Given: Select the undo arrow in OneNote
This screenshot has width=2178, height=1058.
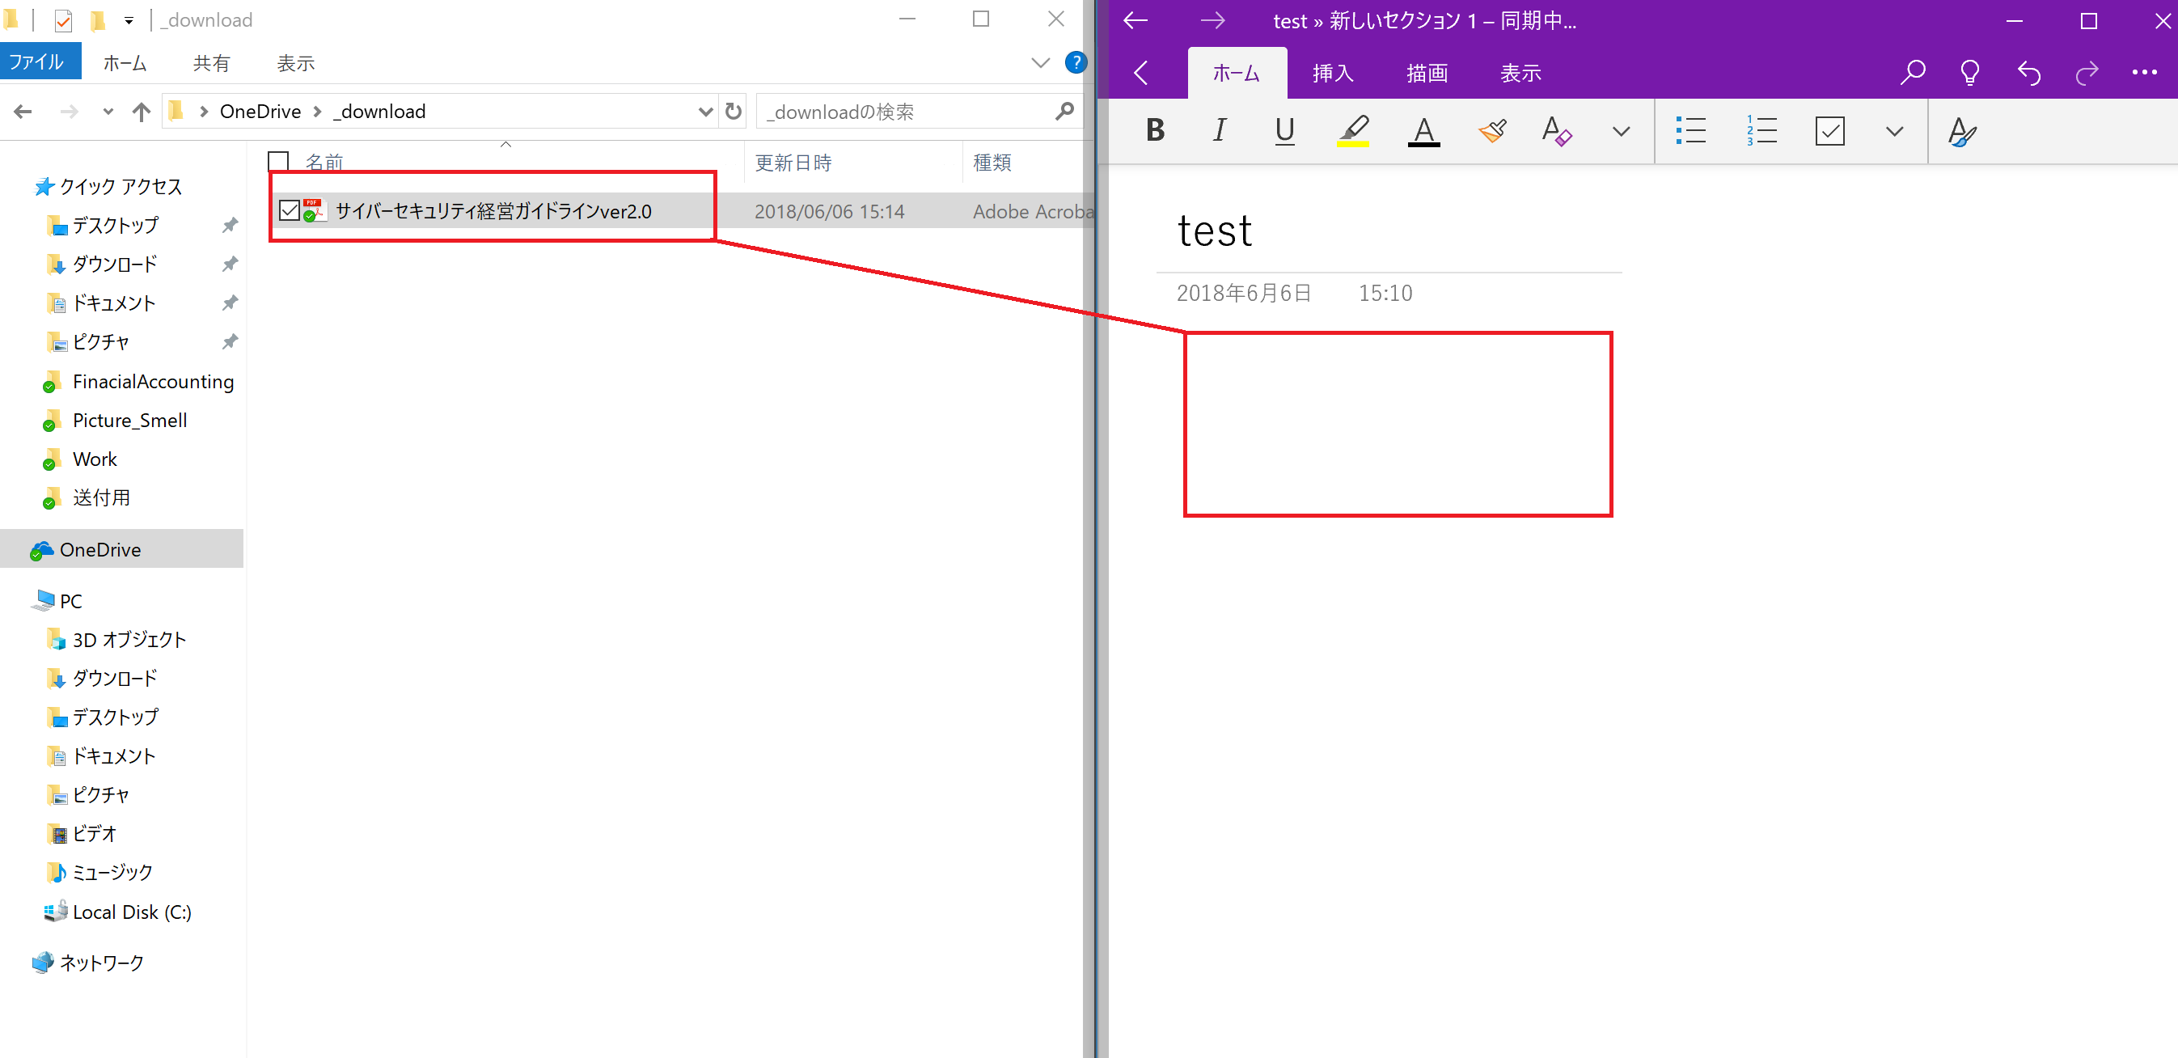Looking at the screenshot, I should pyautogui.click(x=2028, y=72).
